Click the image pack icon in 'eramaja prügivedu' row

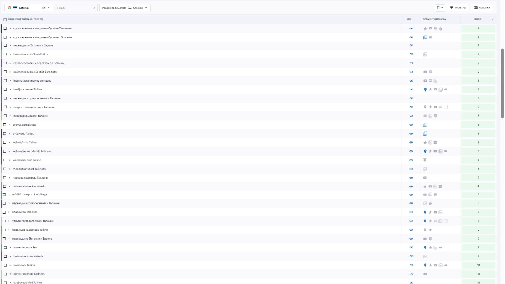(425, 125)
